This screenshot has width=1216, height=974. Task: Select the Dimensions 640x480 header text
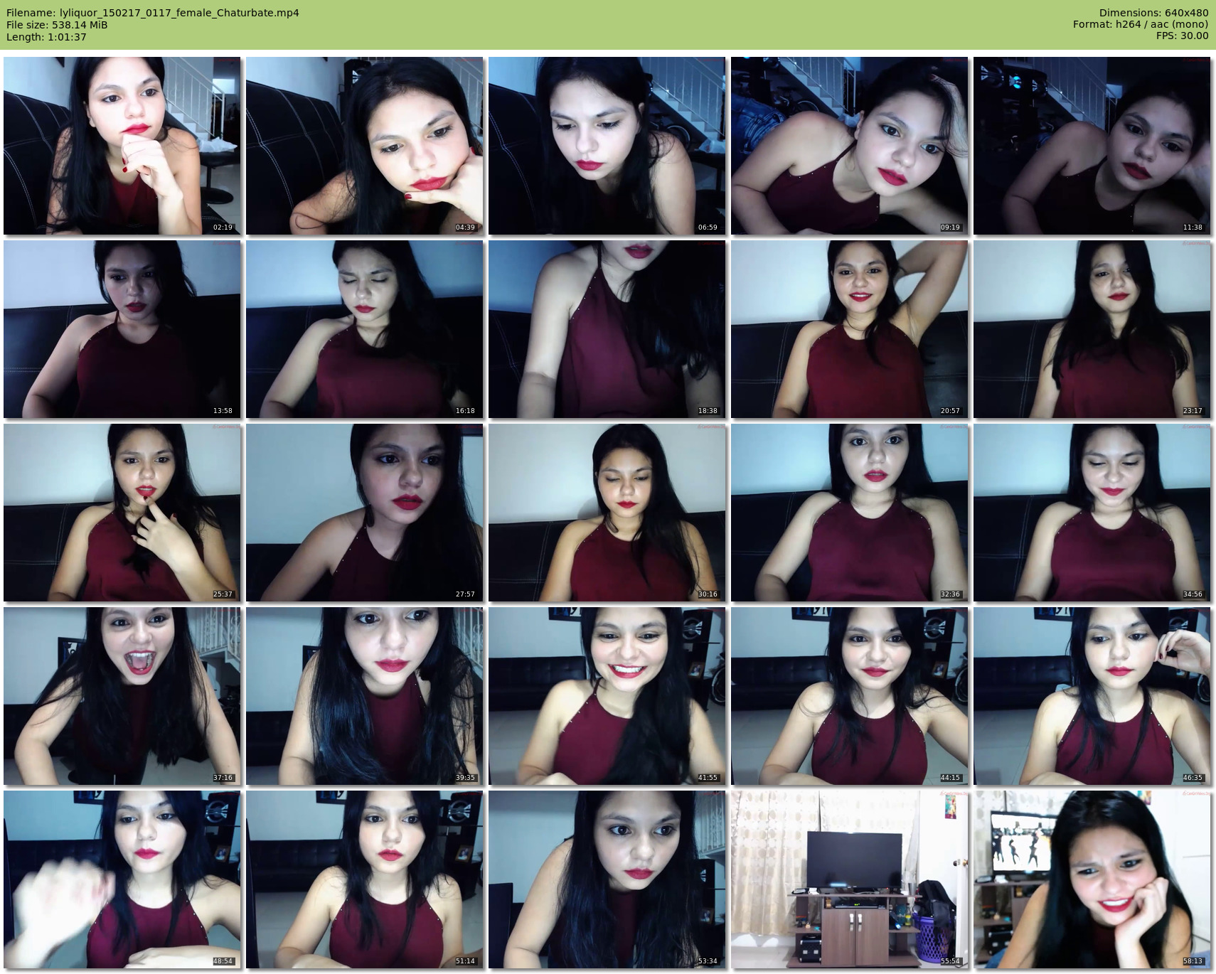1153,13
